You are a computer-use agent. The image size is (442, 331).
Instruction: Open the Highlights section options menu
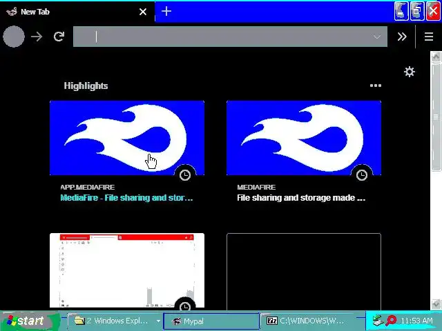pos(376,86)
